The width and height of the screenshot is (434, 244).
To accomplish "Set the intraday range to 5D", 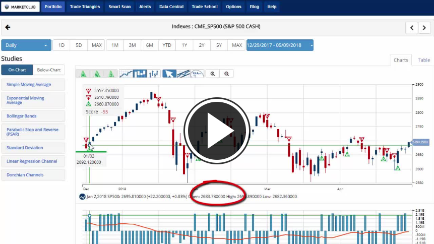I will coord(79,45).
